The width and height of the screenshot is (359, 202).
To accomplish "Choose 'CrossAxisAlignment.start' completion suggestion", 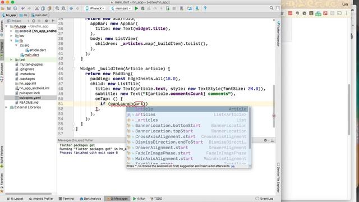I will (187, 136).
